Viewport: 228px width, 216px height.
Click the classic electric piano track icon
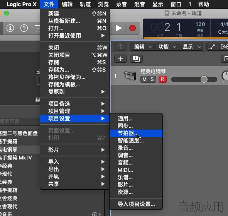pos(130,75)
